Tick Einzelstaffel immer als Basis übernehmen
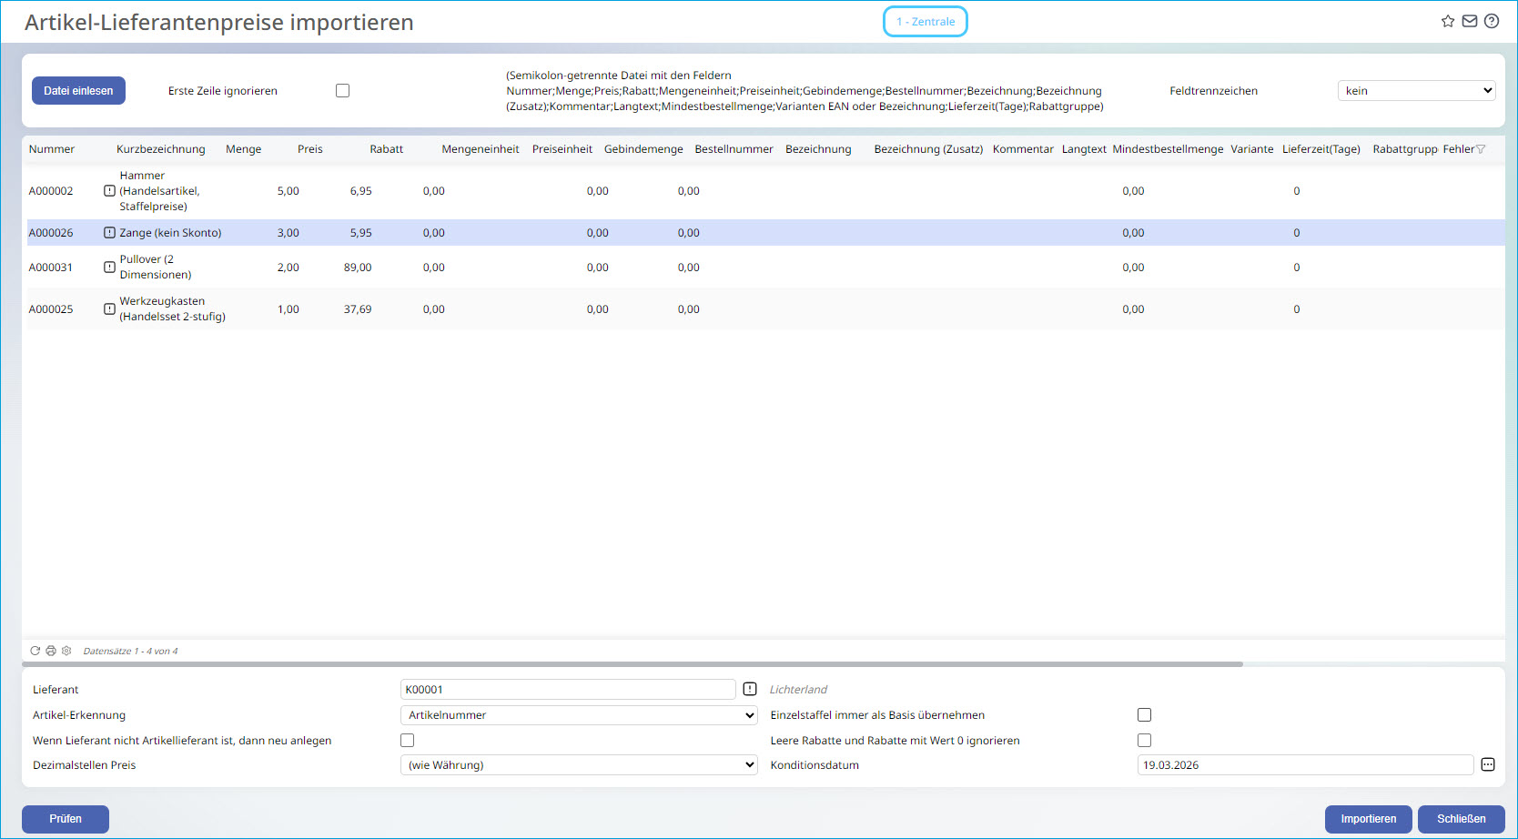 click(1144, 715)
